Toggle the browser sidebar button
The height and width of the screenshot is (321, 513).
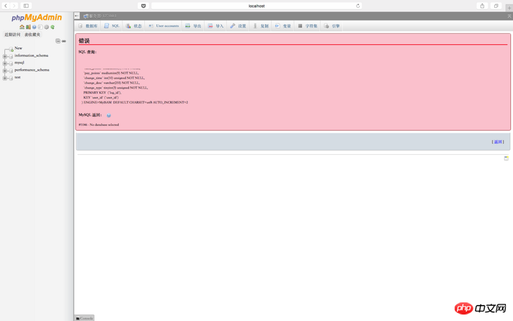click(26, 6)
